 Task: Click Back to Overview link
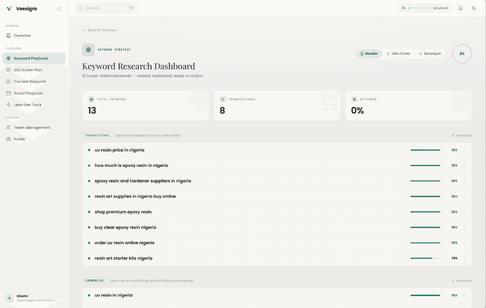(x=100, y=30)
